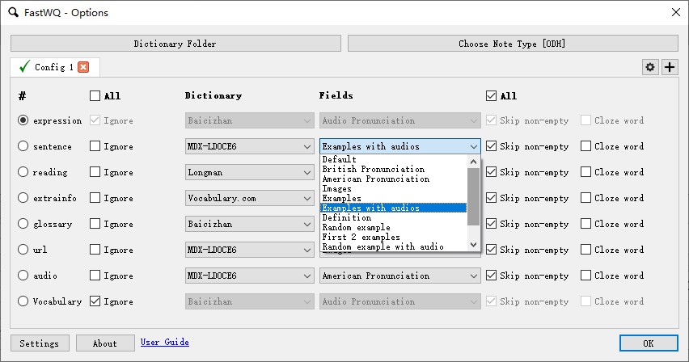689x362 pixels.
Task: Toggle Ignore for url row
Action: click(95, 250)
